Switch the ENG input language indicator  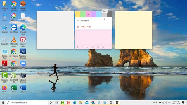click(x=169, y=102)
